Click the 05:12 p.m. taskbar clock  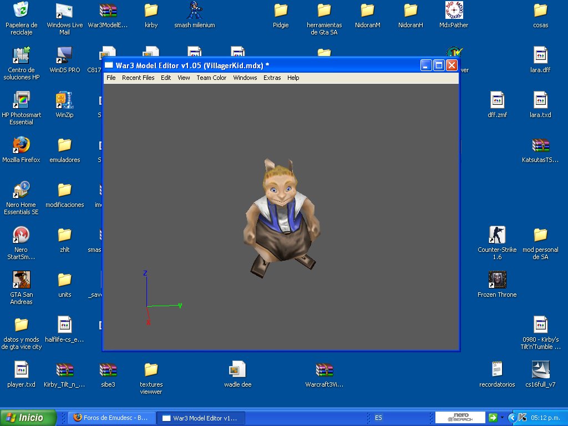[x=545, y=418]
